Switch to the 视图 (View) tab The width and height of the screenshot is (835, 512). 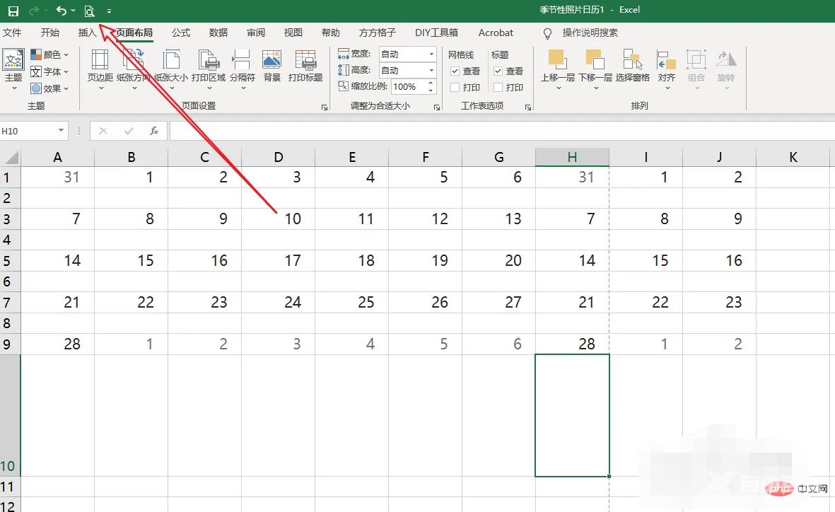pos(293,33)
